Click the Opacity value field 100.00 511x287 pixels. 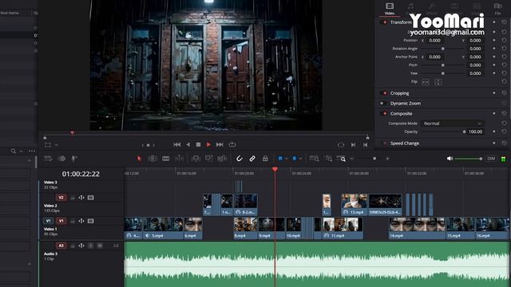[x=475, y=132]
